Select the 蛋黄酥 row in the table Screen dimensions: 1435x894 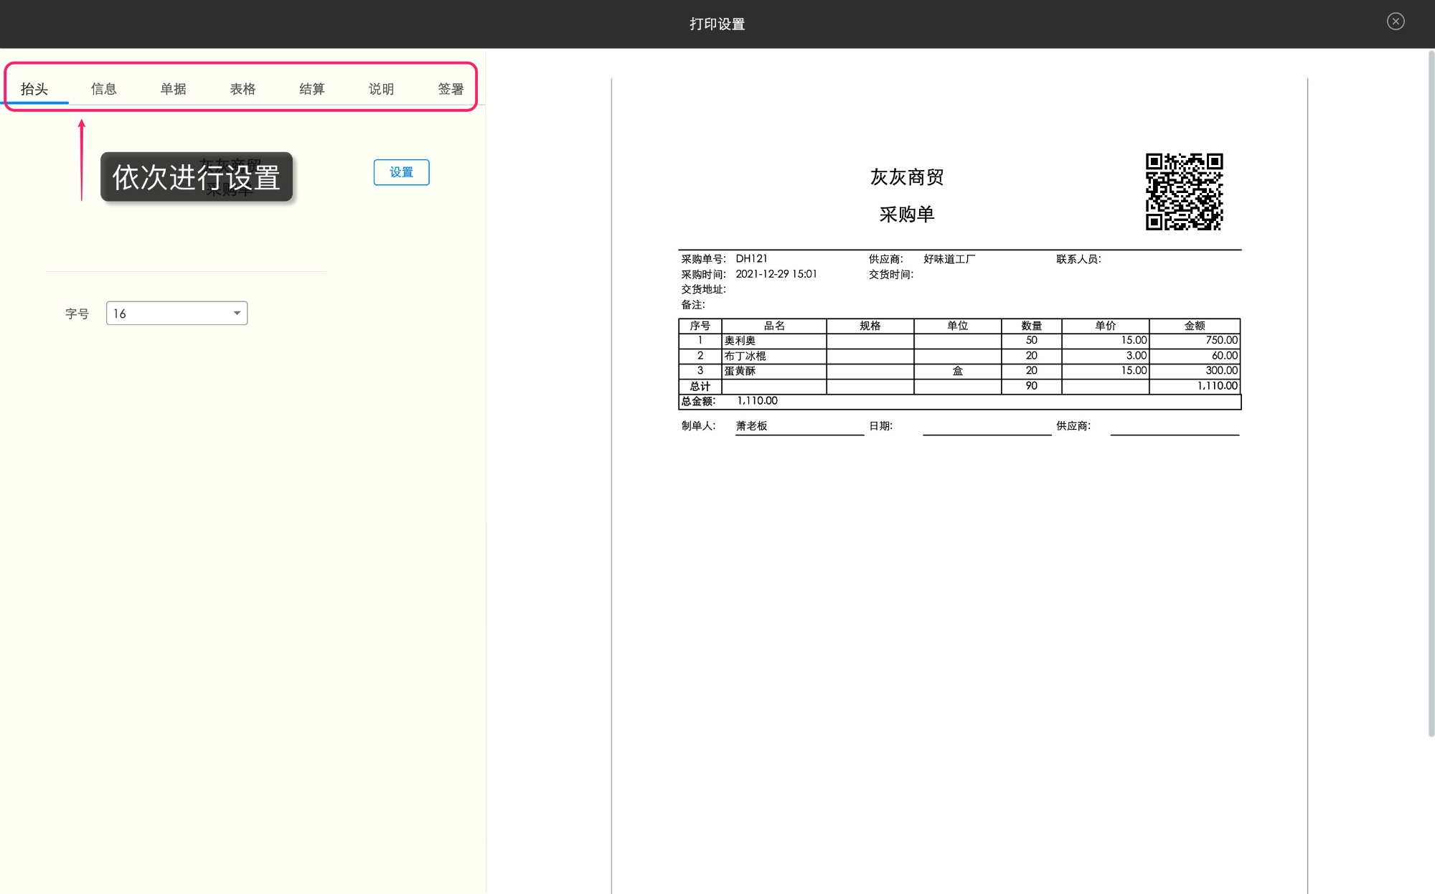(740, 371)
